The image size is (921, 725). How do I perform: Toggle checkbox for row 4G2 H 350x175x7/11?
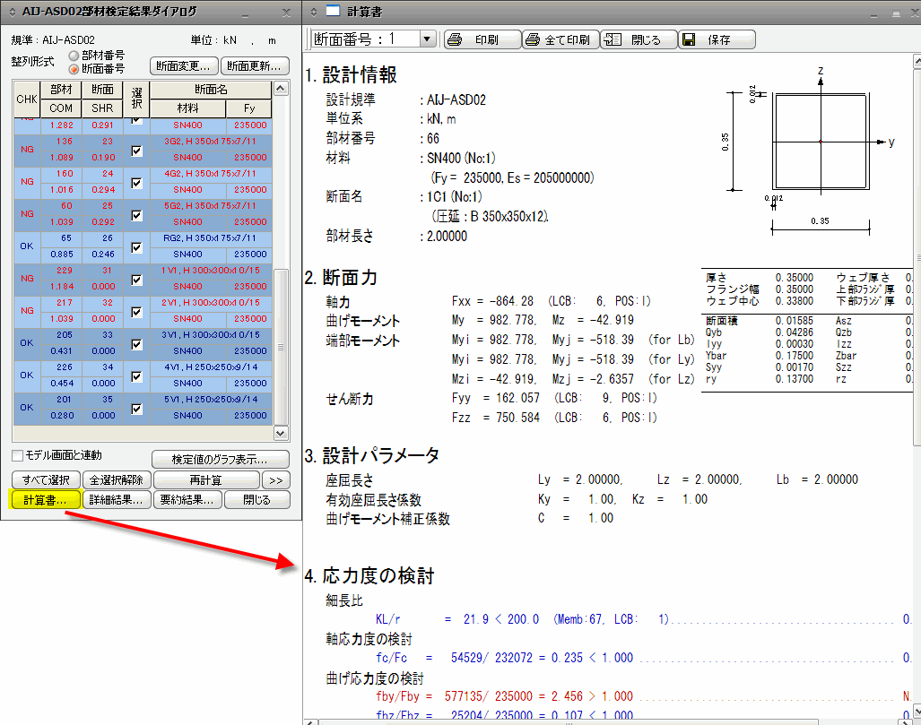pyautogui.click(x=136, y=183)
